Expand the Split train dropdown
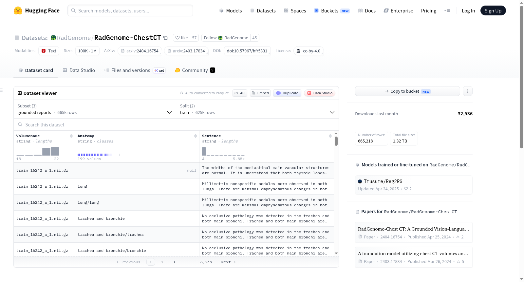 [x=257, y=109]
